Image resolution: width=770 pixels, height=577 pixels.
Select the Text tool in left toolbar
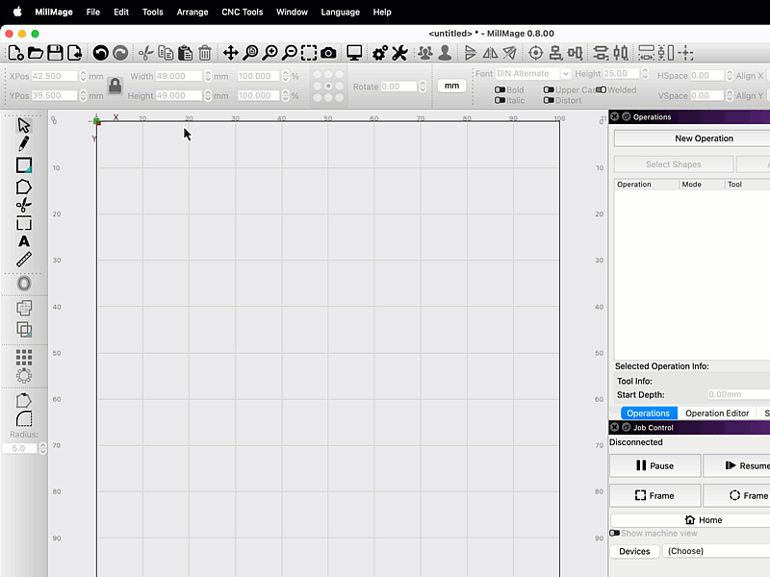click(24, 241)
